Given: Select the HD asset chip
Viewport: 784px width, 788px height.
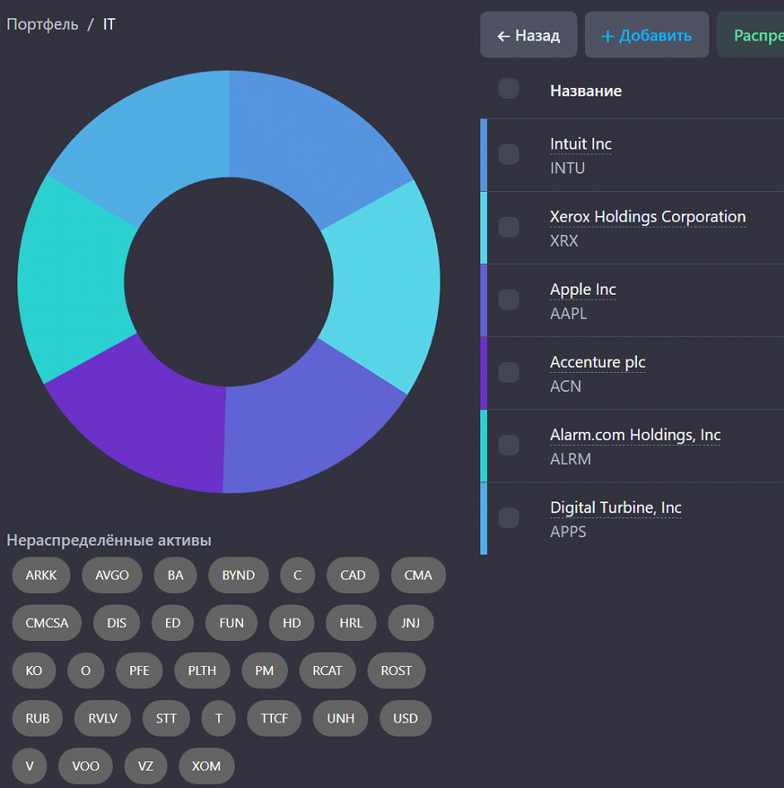Looking at the screenshot, I should tap(292, 623).
